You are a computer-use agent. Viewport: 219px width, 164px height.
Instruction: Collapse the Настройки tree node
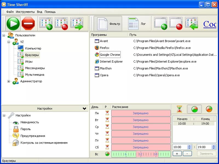(x=4, y=115)
